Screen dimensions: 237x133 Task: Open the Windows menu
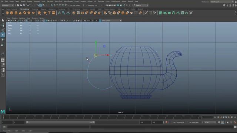click(37, 1)
